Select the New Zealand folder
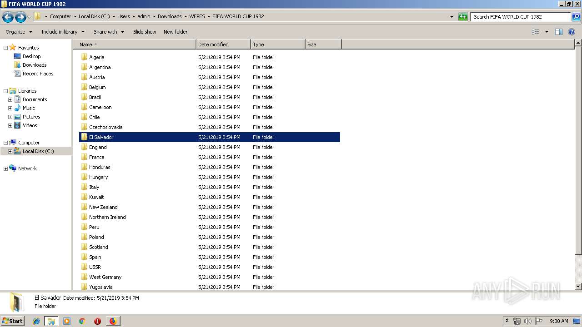The width and height of the screenshot is (582, 327). click(210, 207)
